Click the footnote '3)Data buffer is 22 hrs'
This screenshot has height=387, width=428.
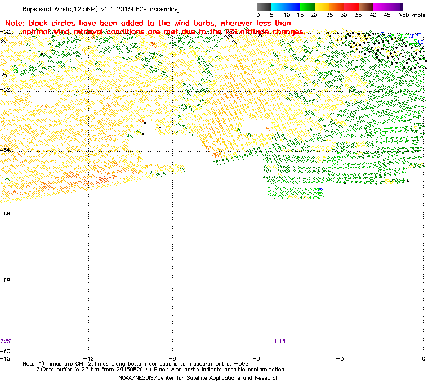click(x=160, y=370)
